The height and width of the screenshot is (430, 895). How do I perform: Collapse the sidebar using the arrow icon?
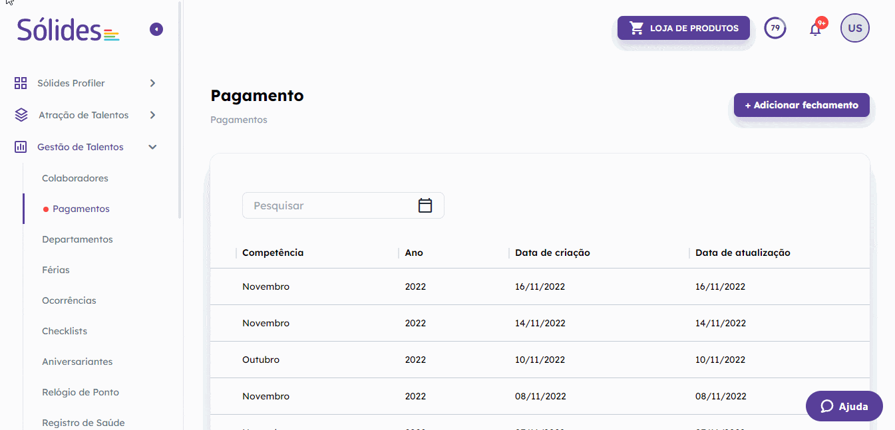click(156, 29)
